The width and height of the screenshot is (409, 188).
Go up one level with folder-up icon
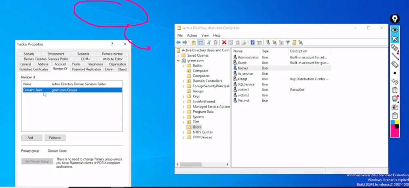(194, 42)
